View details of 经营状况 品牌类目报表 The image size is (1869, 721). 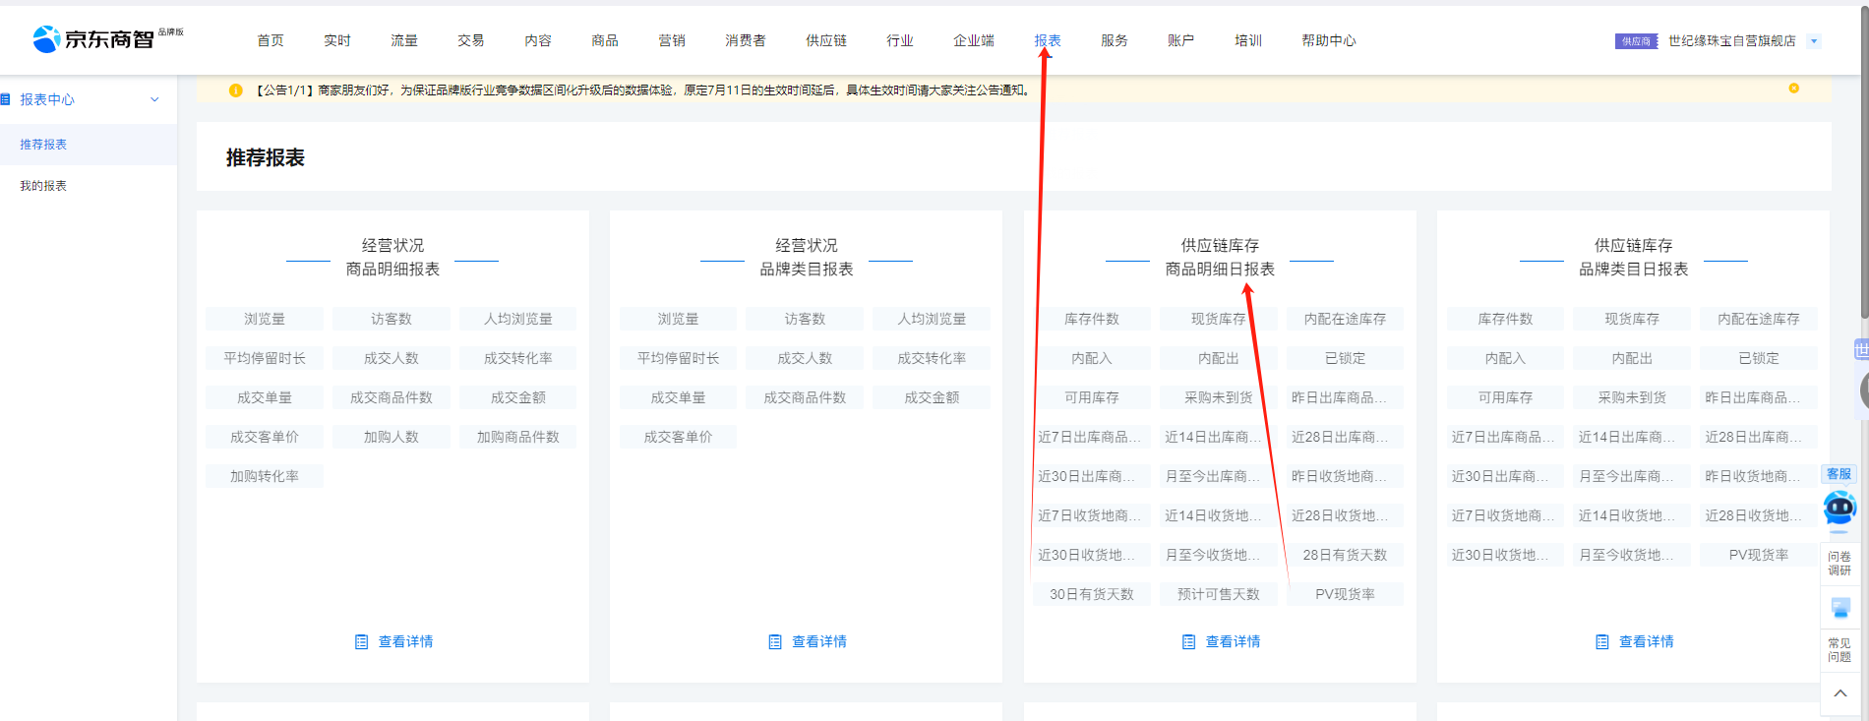coord(818,642)
